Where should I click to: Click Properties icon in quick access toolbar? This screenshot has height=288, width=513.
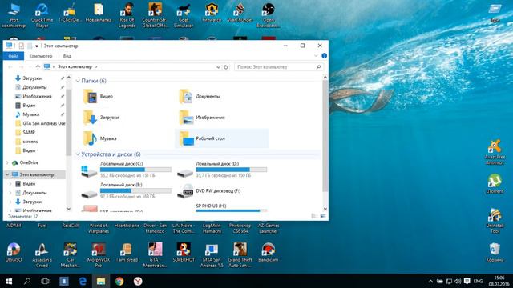pos(22,46)
